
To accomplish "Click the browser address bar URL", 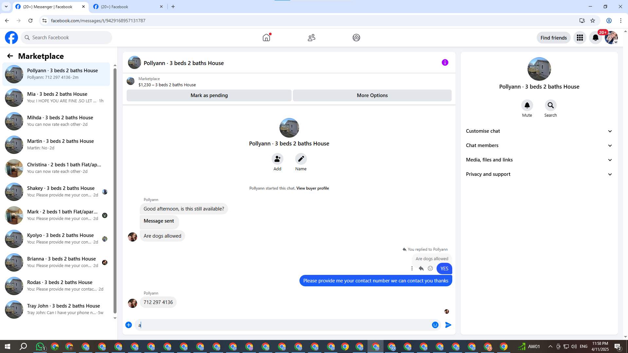I will pyautogui.click(x=98, y=21).
